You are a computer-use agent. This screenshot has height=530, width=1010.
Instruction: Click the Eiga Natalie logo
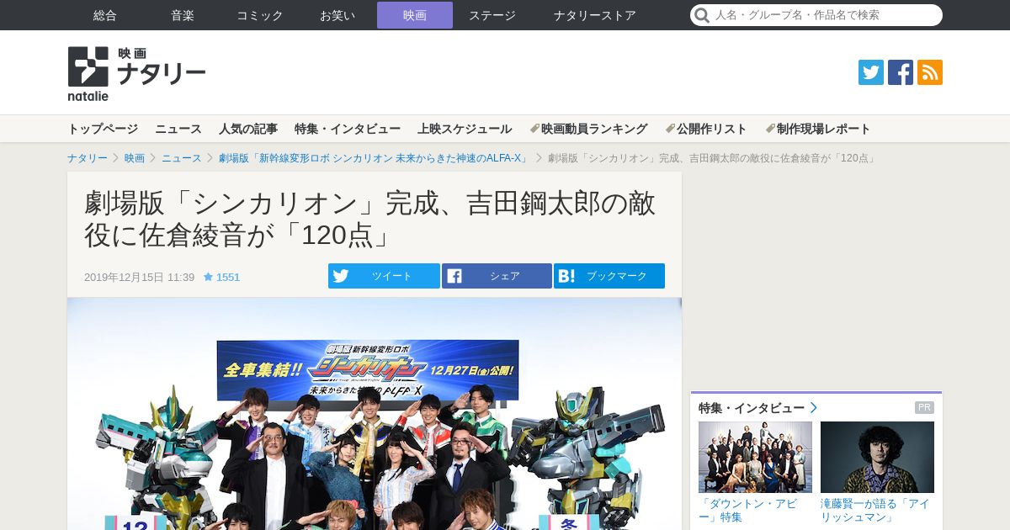[x=136, y=73]
